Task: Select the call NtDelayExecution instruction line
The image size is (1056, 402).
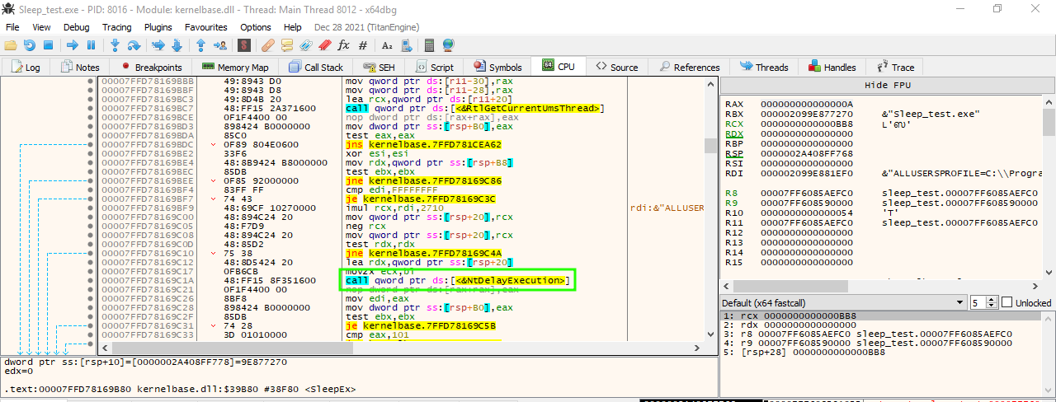Action: tap(457, 281)
